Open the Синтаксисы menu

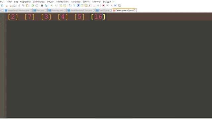pos(39,2)
